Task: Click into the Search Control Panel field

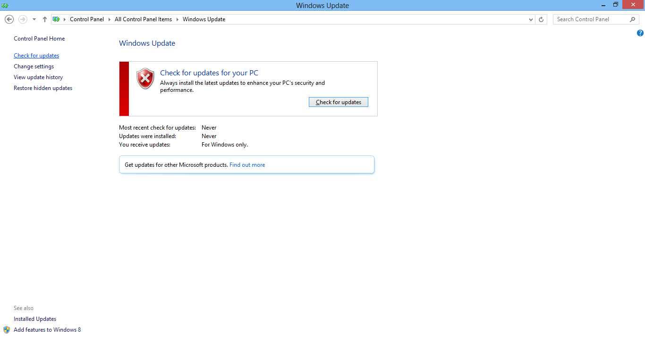Action: [x=590, y=19]
